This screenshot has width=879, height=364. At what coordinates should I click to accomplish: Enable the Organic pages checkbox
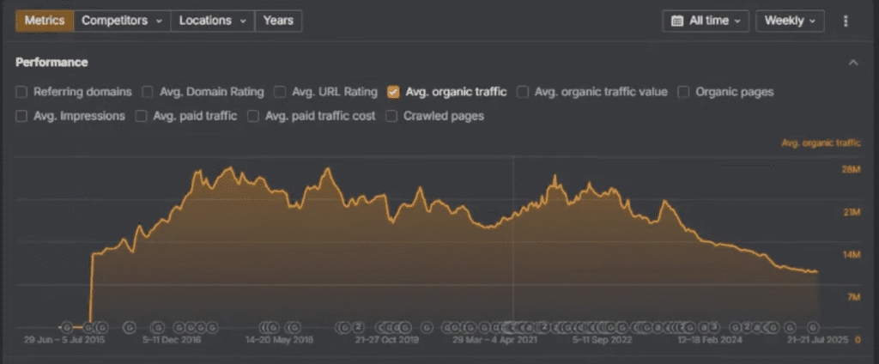[x=683, y=91]
